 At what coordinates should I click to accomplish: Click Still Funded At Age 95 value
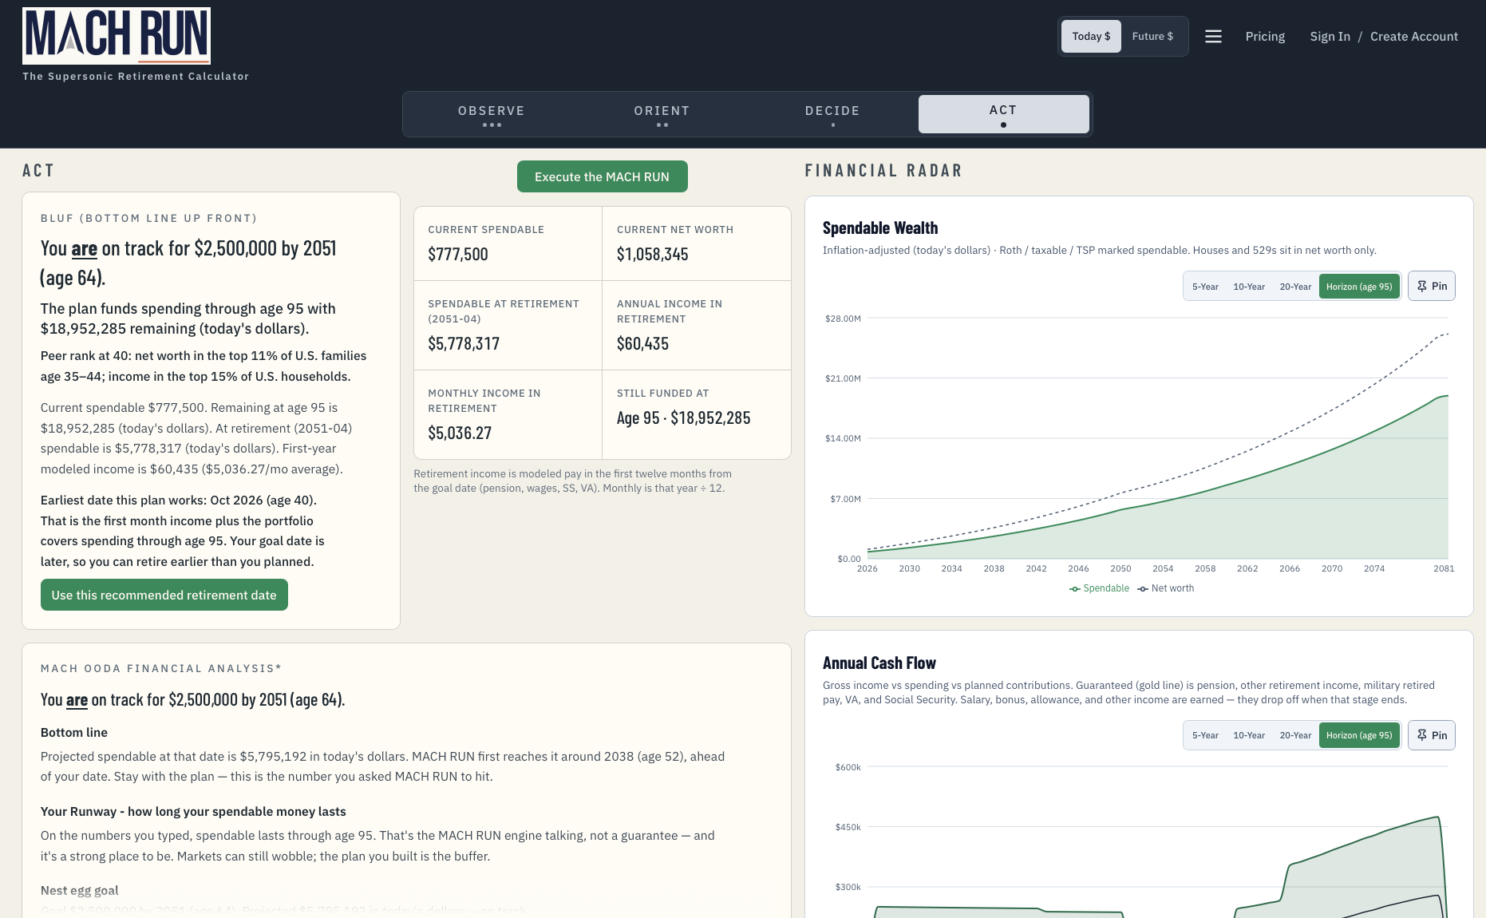click(683, 418)
